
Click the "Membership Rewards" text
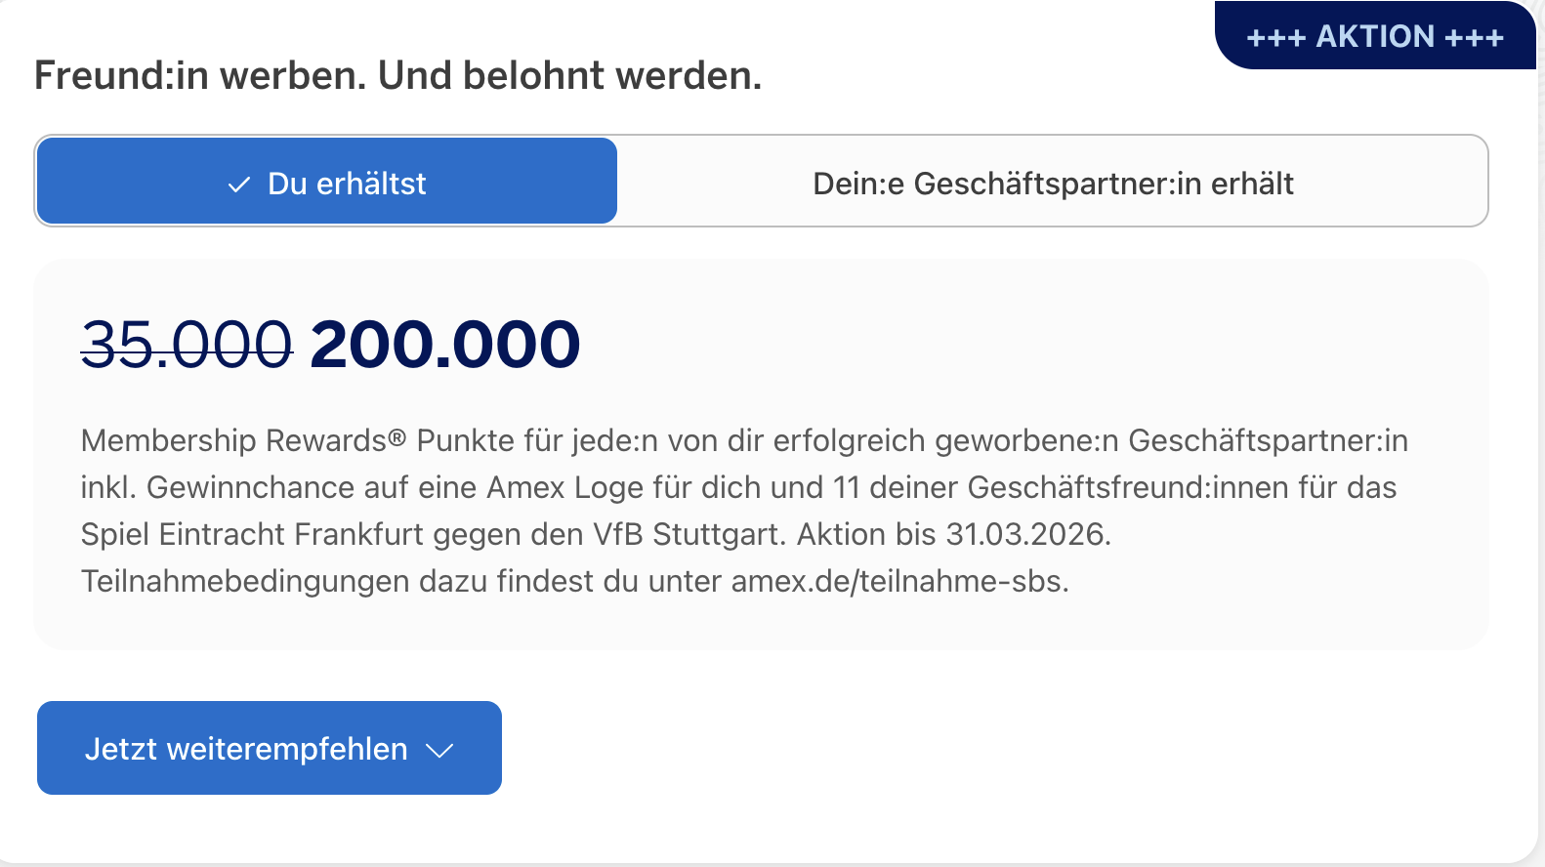[x=233, y=440]
